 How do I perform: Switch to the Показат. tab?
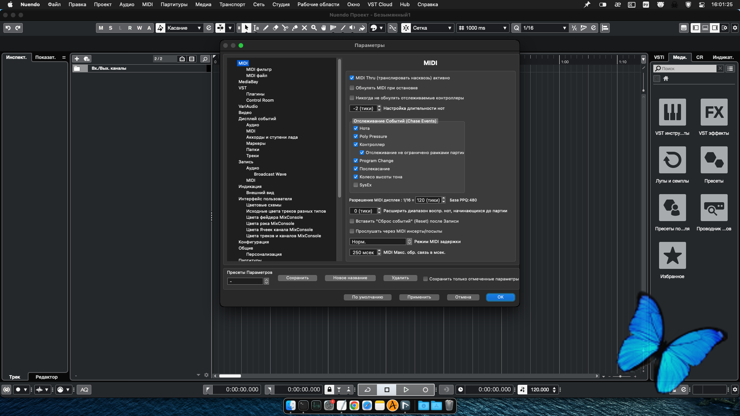45,57
